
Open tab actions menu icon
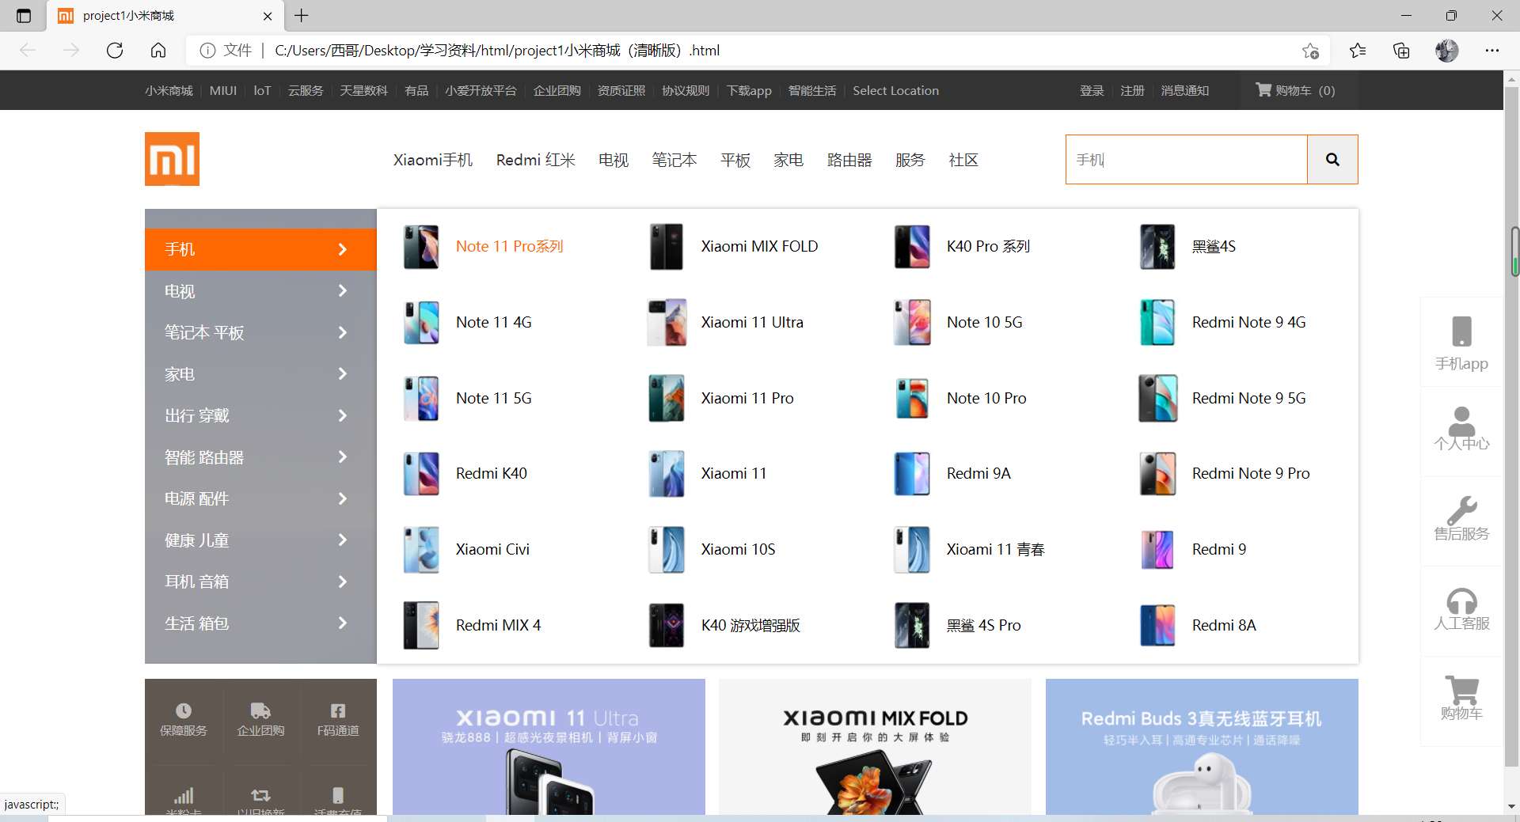pyautogui.click(x=24, y=16)
